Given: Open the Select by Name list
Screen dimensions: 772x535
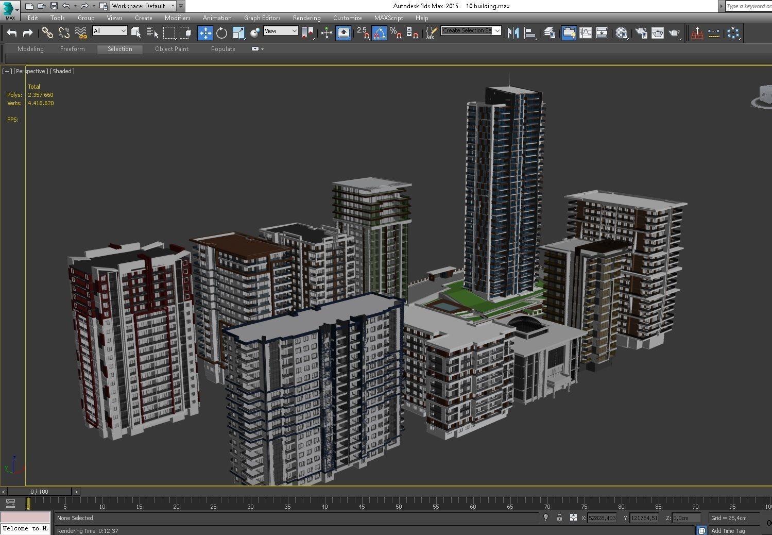Looking at the screenshot, I should [x=152, y=33].
